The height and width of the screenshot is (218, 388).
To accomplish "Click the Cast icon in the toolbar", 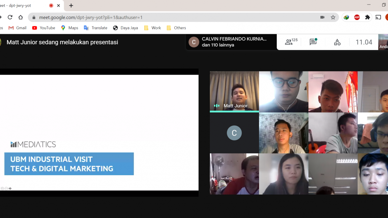I will point(378,17).
